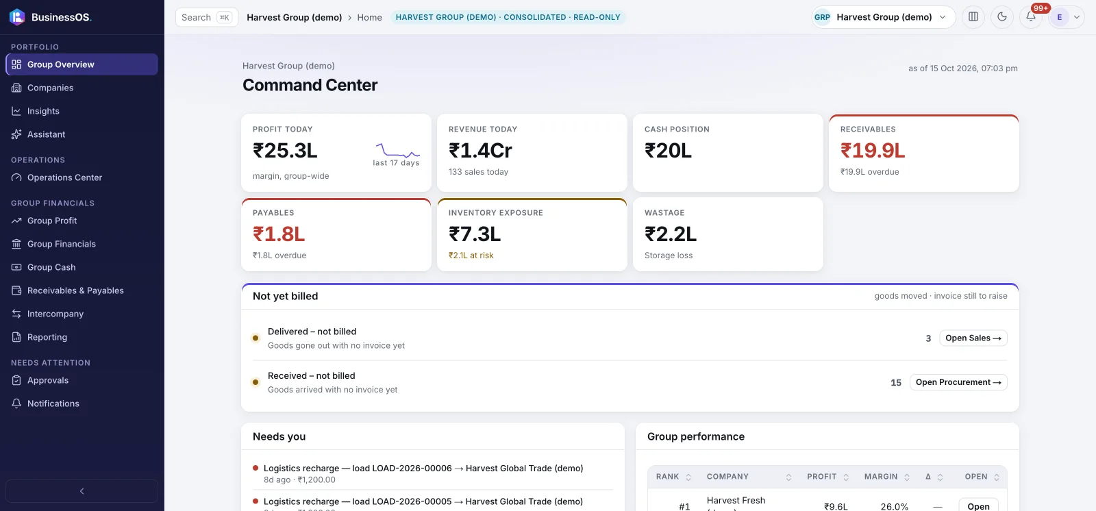The width and height of the screenshot is (1096, 511).
Task: Click Open button for Harvest Fresh row
Action: click(x=978, y=506)
